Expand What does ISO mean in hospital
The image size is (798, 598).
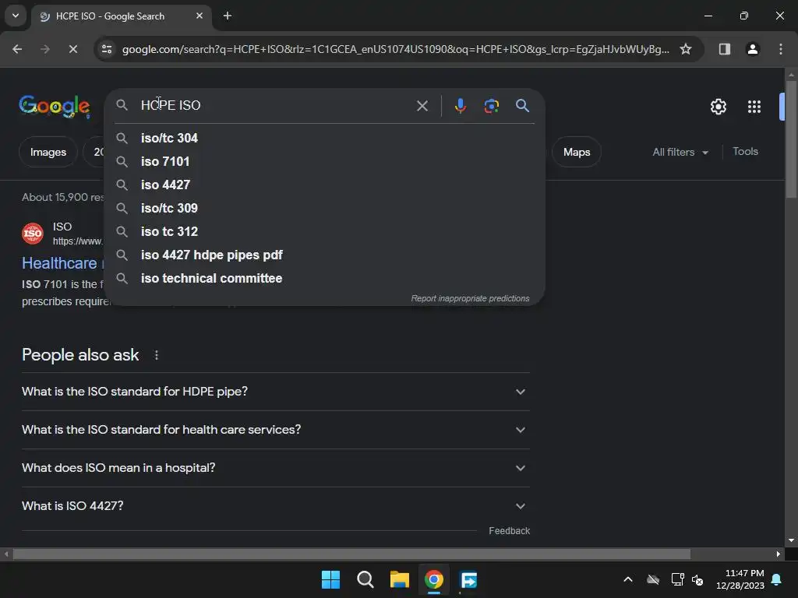coord(275,468)
